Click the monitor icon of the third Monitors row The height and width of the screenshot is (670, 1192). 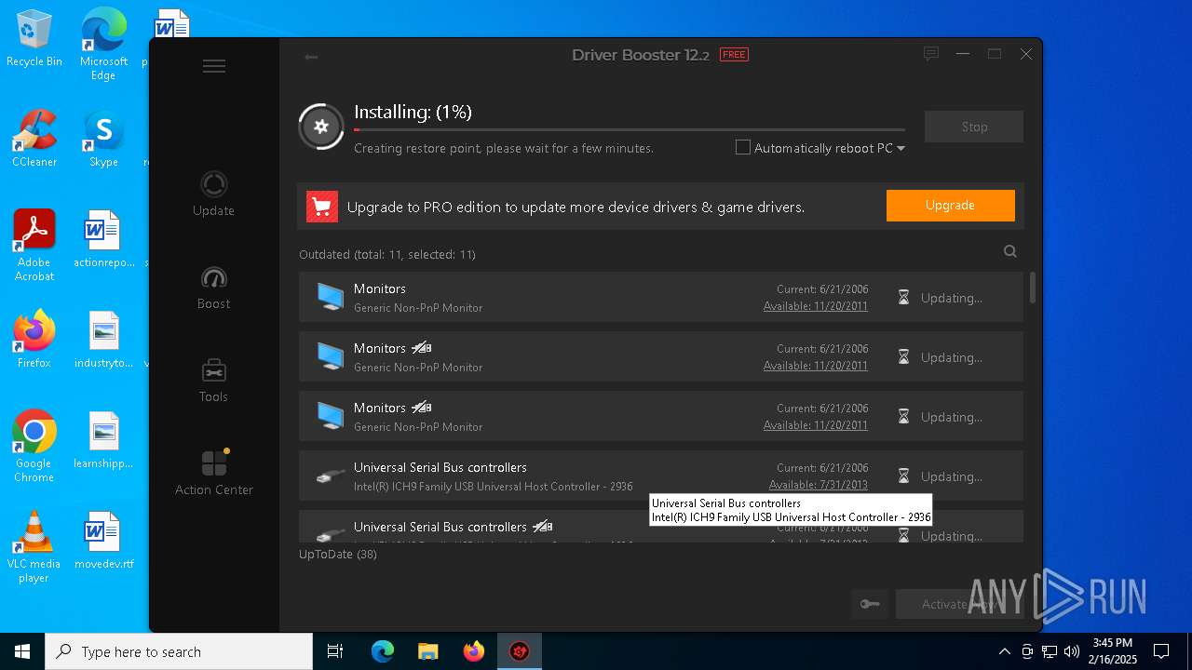(x=330, y=416)
